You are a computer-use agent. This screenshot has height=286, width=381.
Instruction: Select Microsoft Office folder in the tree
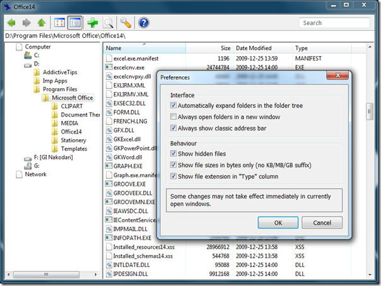[72, 98]
